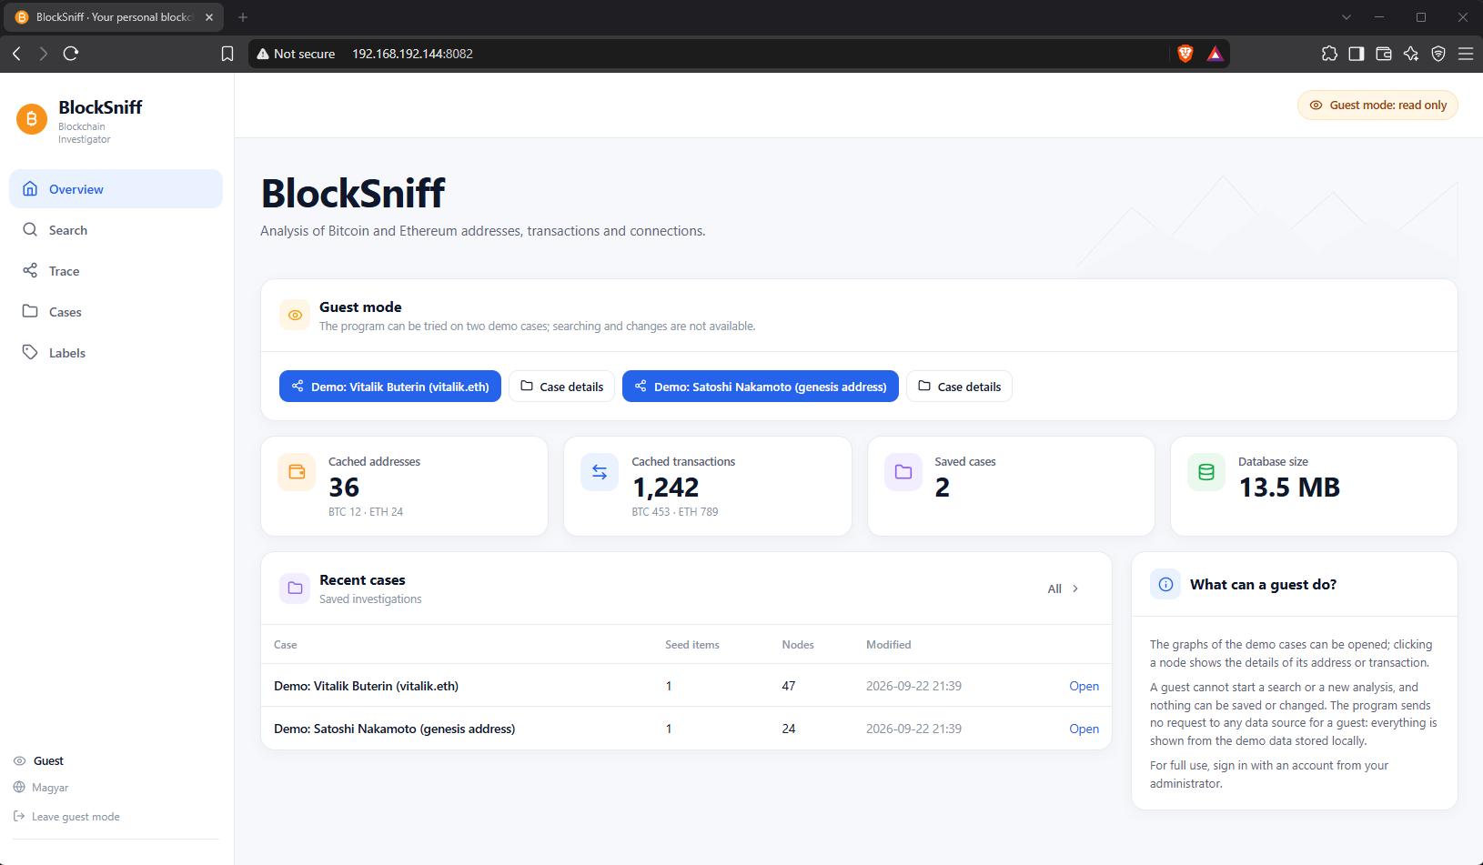Launch Demo: Satoshi Nakamoto (genesis address) trace

761,387
